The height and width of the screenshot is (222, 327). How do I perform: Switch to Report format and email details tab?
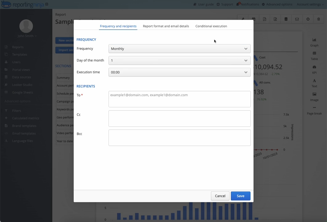pyautogui.click(x=166, y=26)
